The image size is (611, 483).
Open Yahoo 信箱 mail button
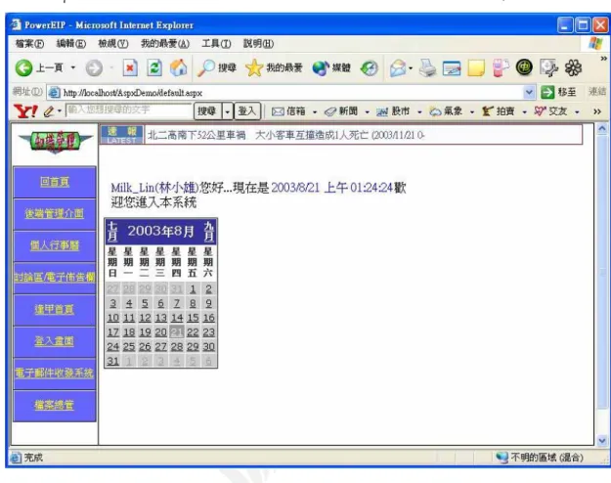(288, 111)
